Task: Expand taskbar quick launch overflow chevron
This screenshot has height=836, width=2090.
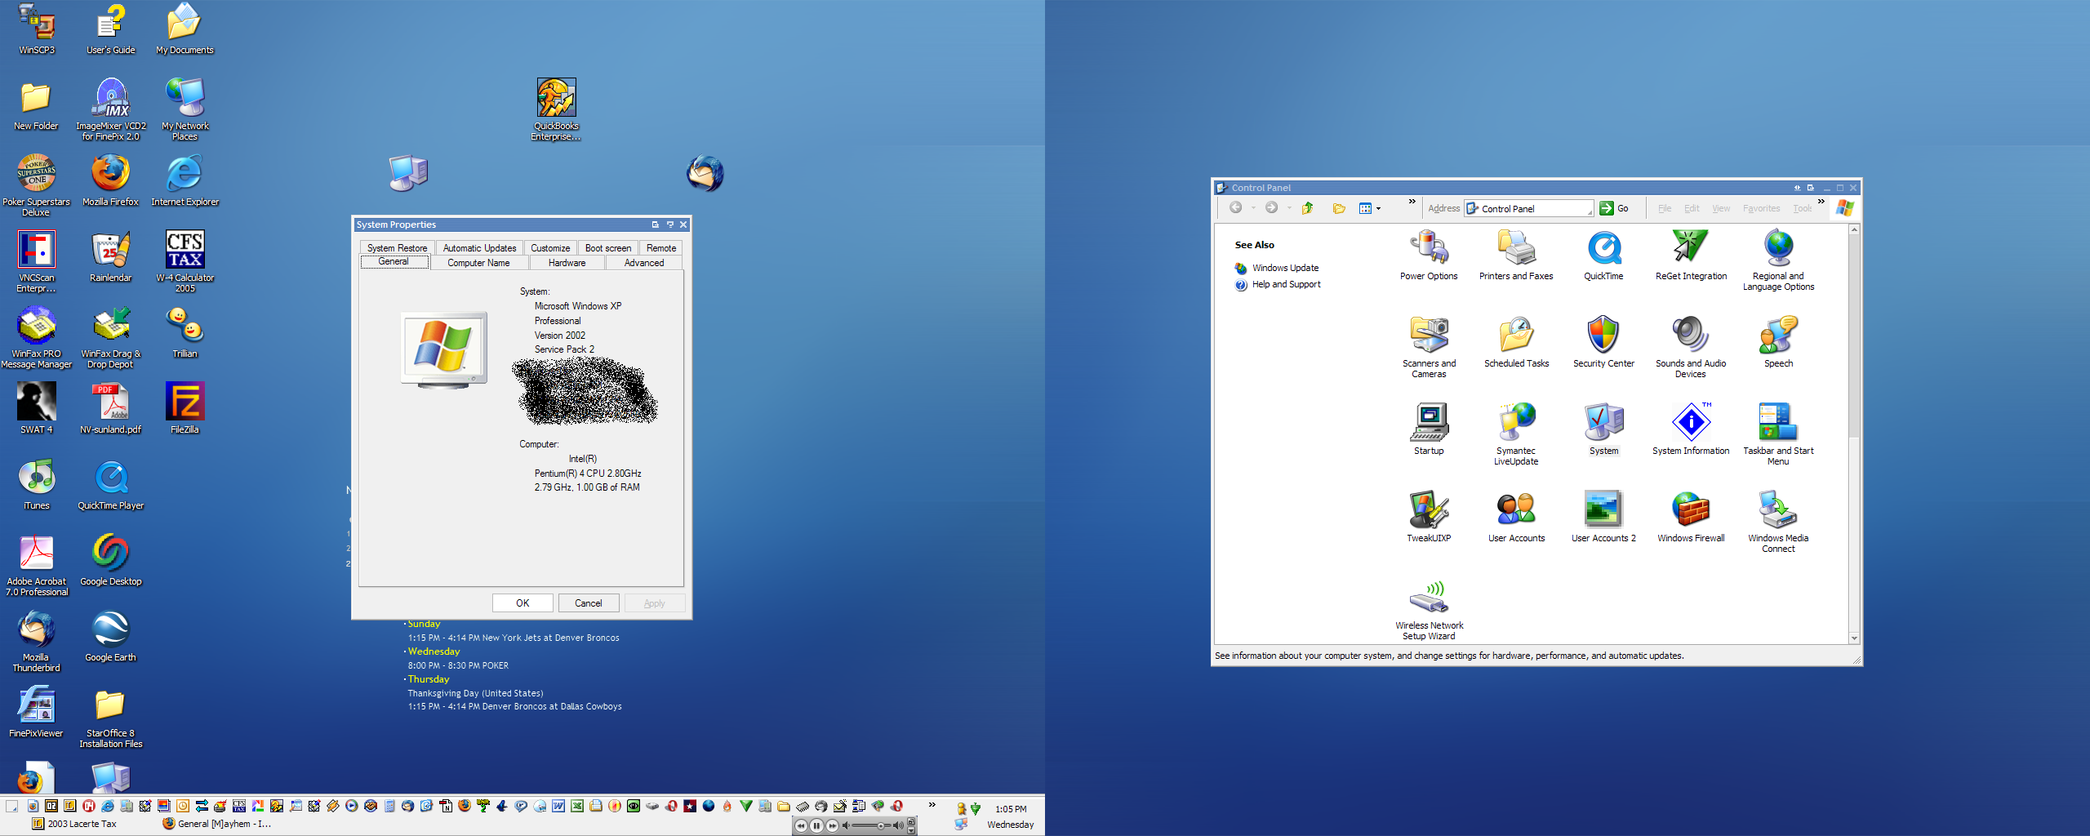Action: click(932, 805)
